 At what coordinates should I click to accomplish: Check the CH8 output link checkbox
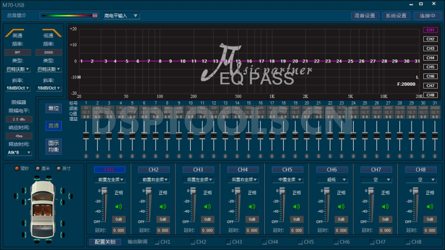(408, 242)
